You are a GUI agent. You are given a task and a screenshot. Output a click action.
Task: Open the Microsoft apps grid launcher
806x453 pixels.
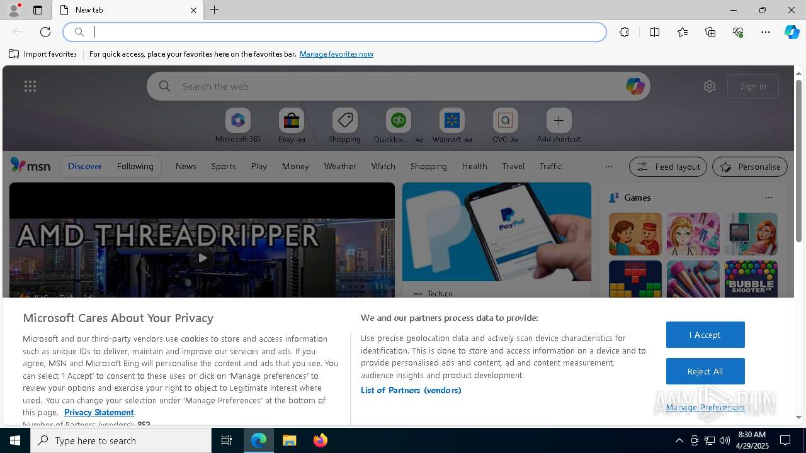[x=30, y=86]
